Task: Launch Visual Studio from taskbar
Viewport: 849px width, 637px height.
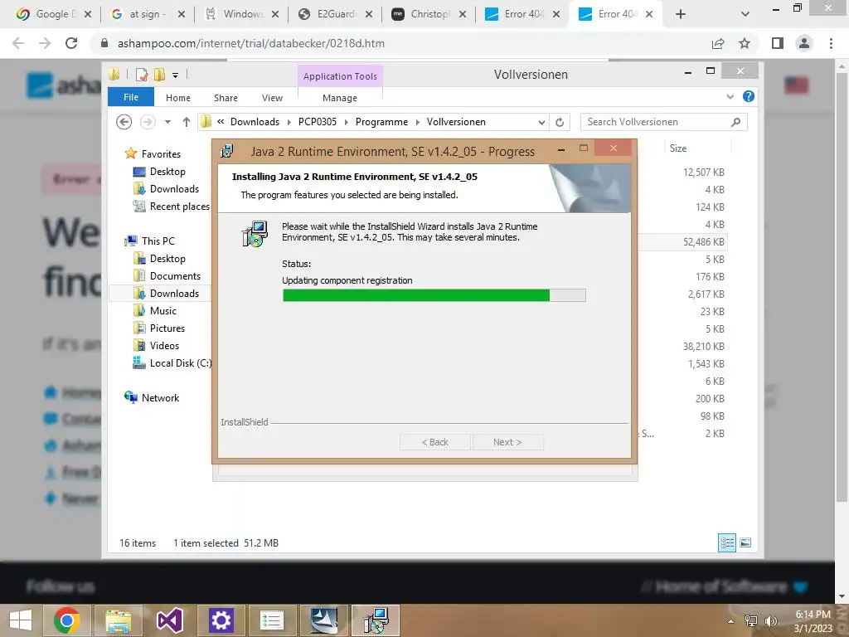Action: pyautogui.click(x=169, y=620)
